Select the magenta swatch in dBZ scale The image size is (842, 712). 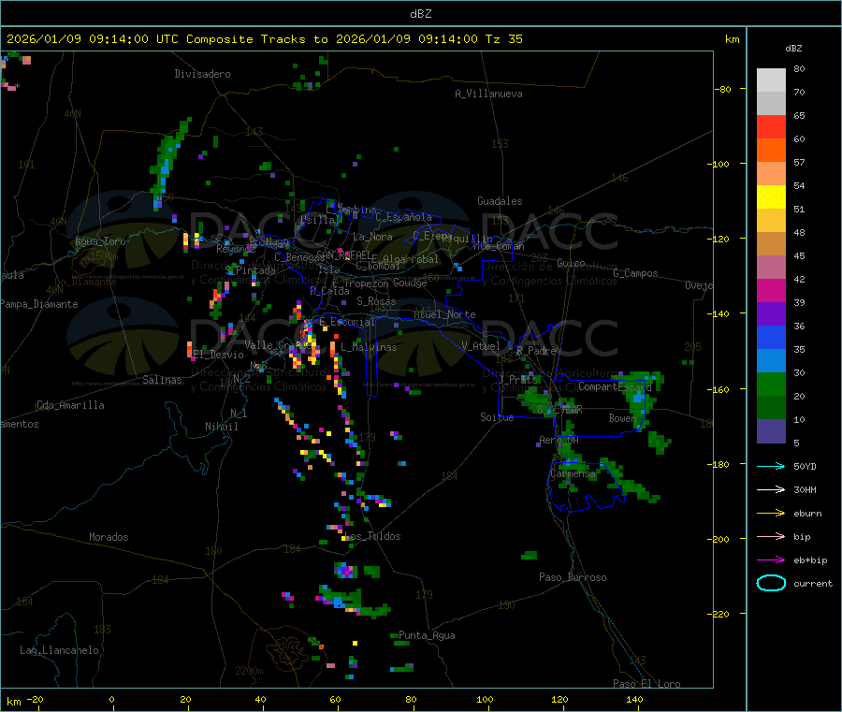point(771,290)
